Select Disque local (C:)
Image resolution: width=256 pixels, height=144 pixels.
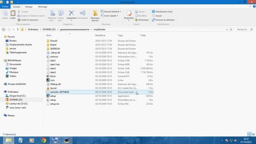[18, 96]
